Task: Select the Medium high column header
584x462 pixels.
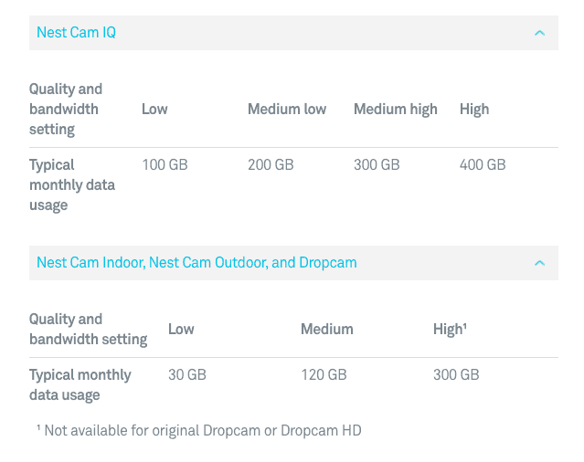Action: coord(395,110)
